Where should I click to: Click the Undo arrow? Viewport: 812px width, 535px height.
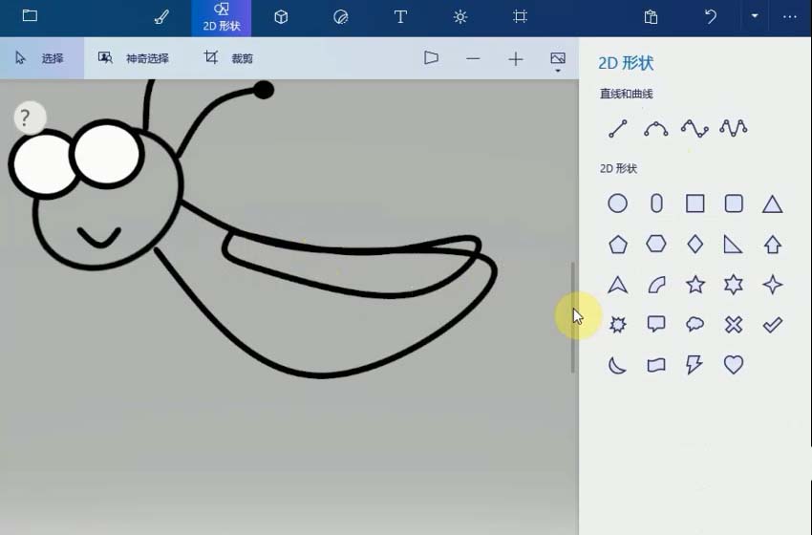(x=711, y=16)
